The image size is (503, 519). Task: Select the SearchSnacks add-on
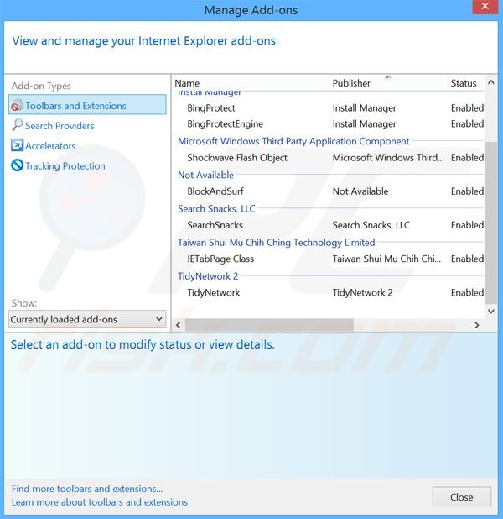(215, 225)
